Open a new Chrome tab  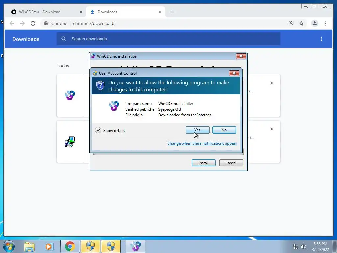click(x=172, y=12)
